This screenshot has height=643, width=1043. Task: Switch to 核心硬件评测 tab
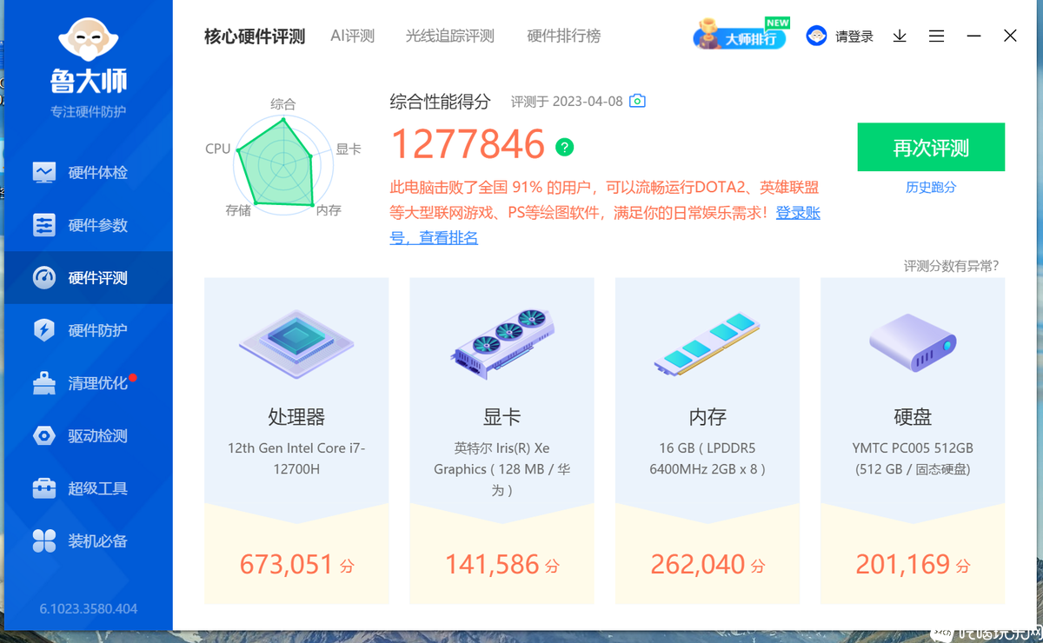tap(255, 36)
